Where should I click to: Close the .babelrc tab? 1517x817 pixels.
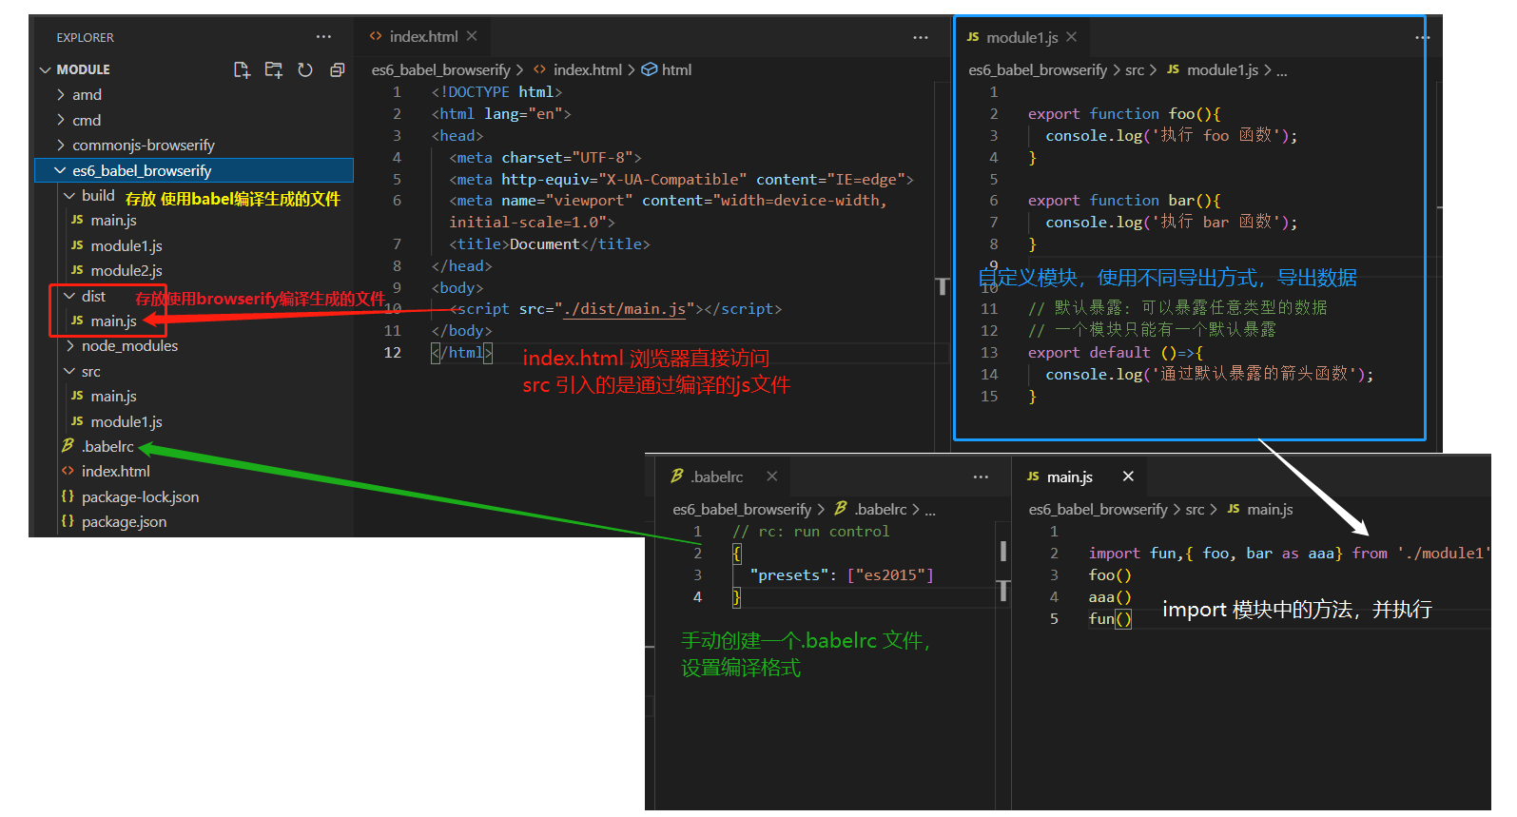772,477
